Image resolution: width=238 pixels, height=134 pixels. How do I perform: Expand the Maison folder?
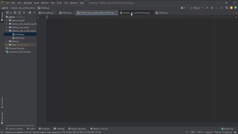click(7, 41)
